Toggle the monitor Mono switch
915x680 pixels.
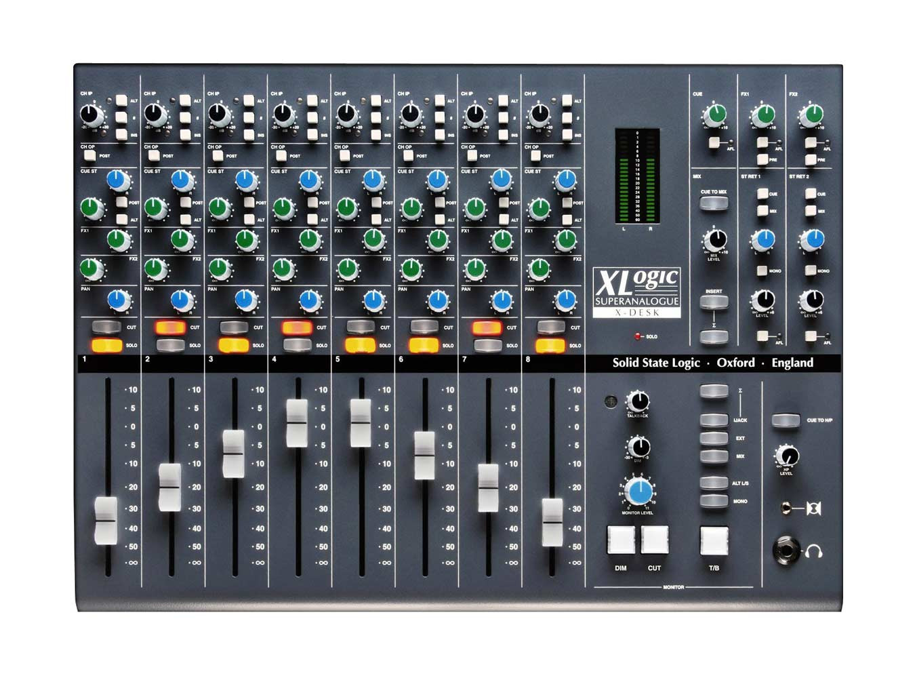click(x=714, y=501)
